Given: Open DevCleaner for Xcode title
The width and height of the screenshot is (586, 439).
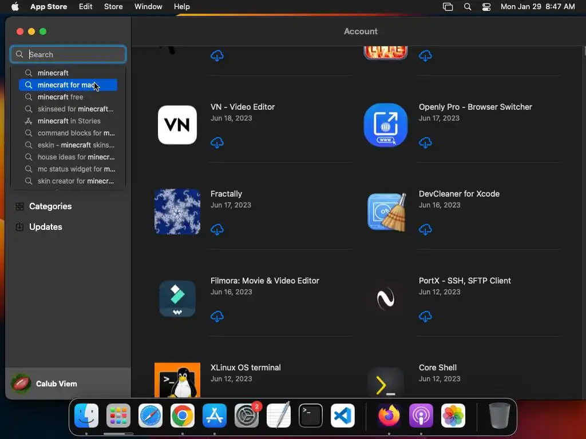Looking at the screenshot, I should [459, 194].
